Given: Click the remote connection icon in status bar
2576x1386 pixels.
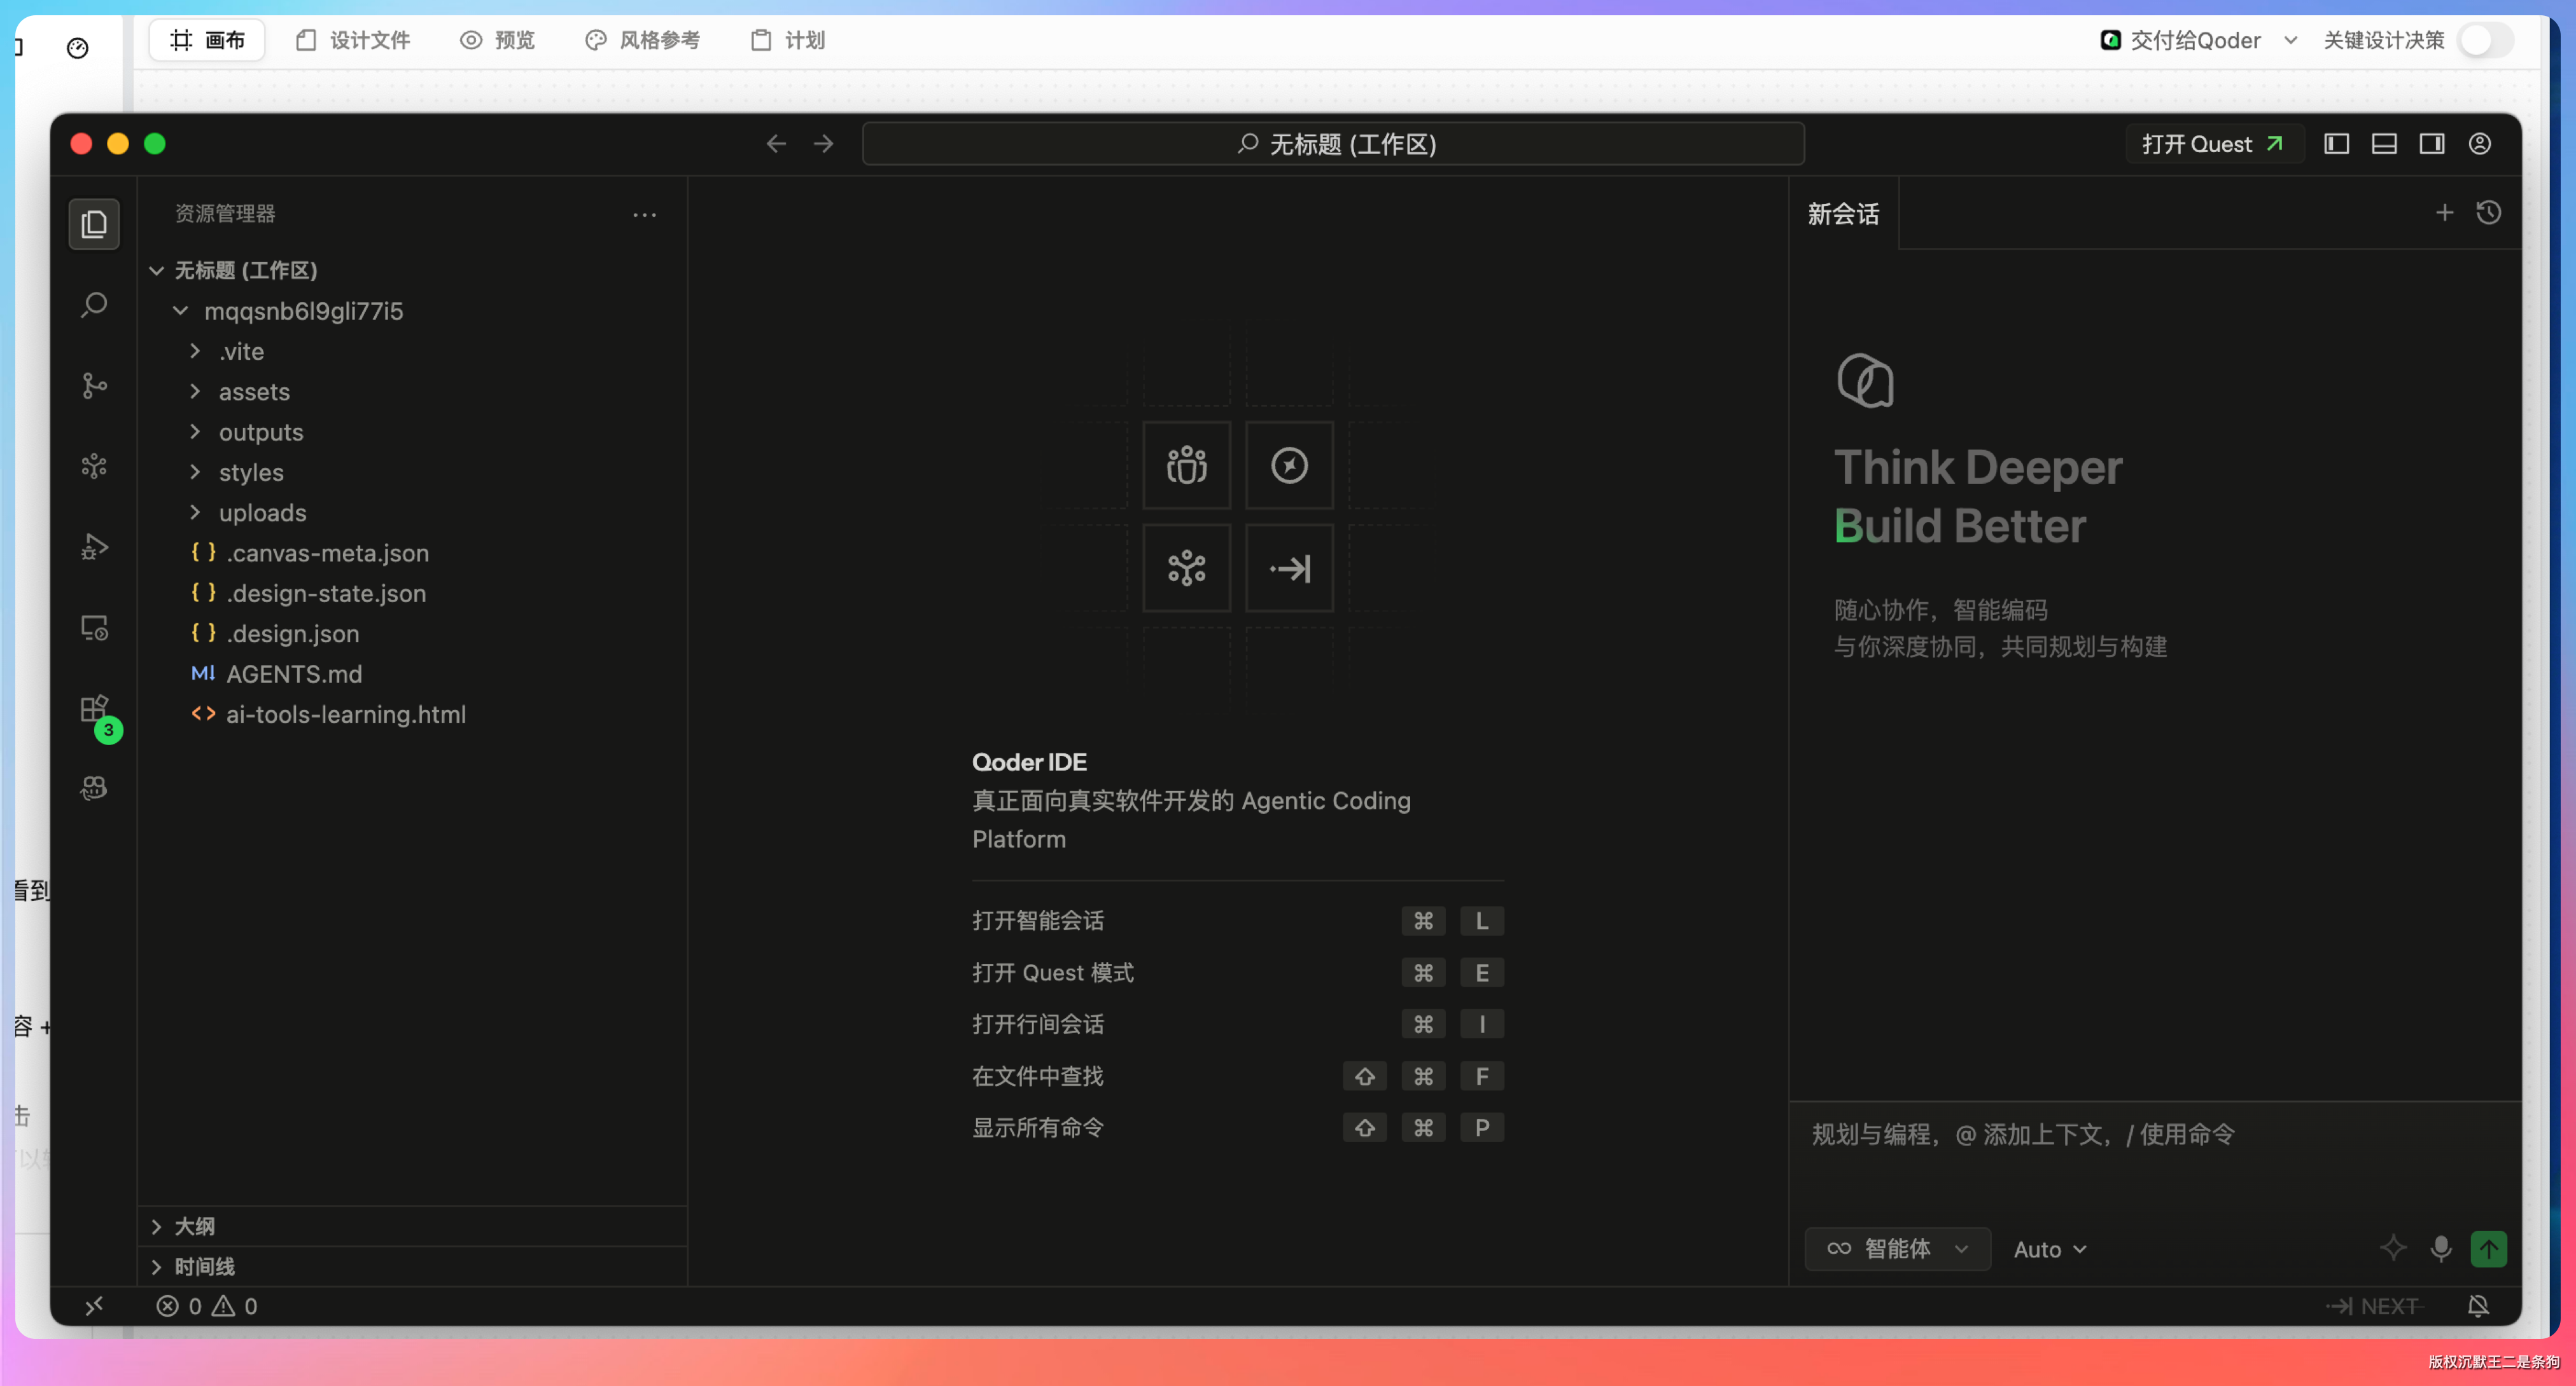Looking at the screenshot, I should 94,1306.
